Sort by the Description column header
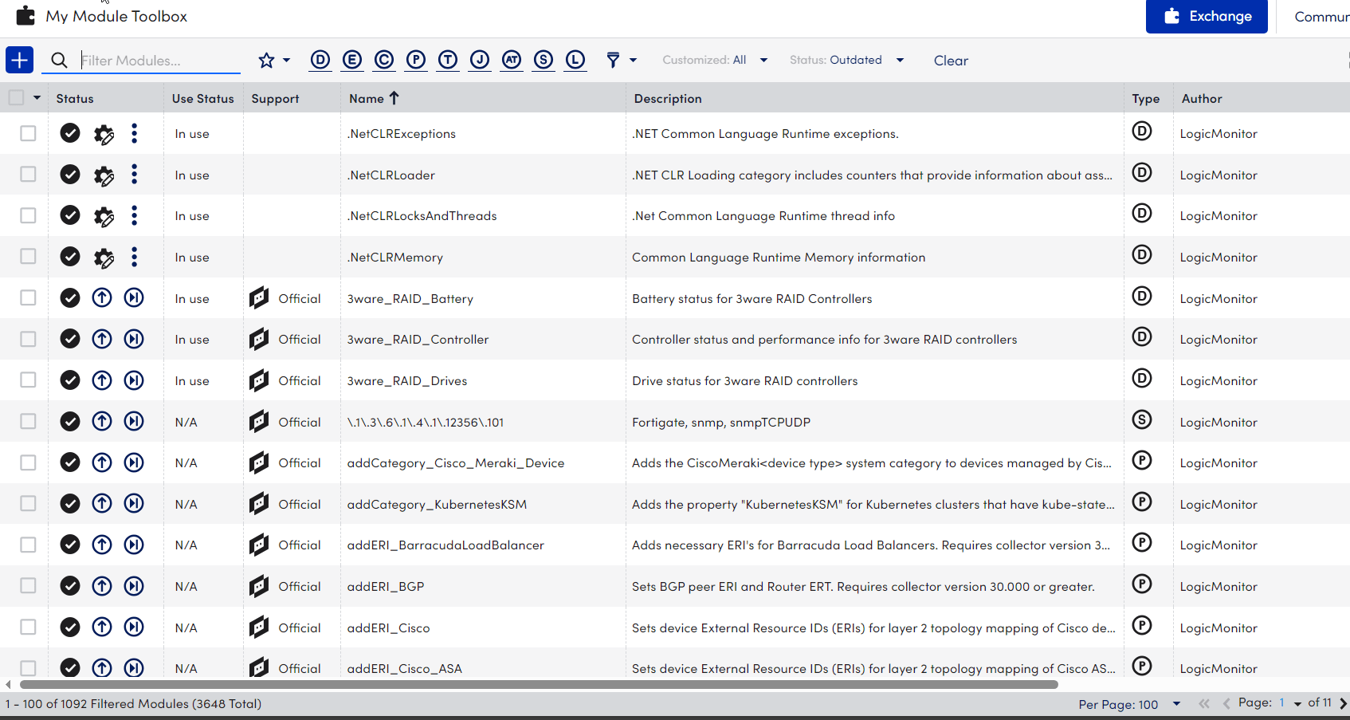The image size is (1350, 720). [668, 98]
